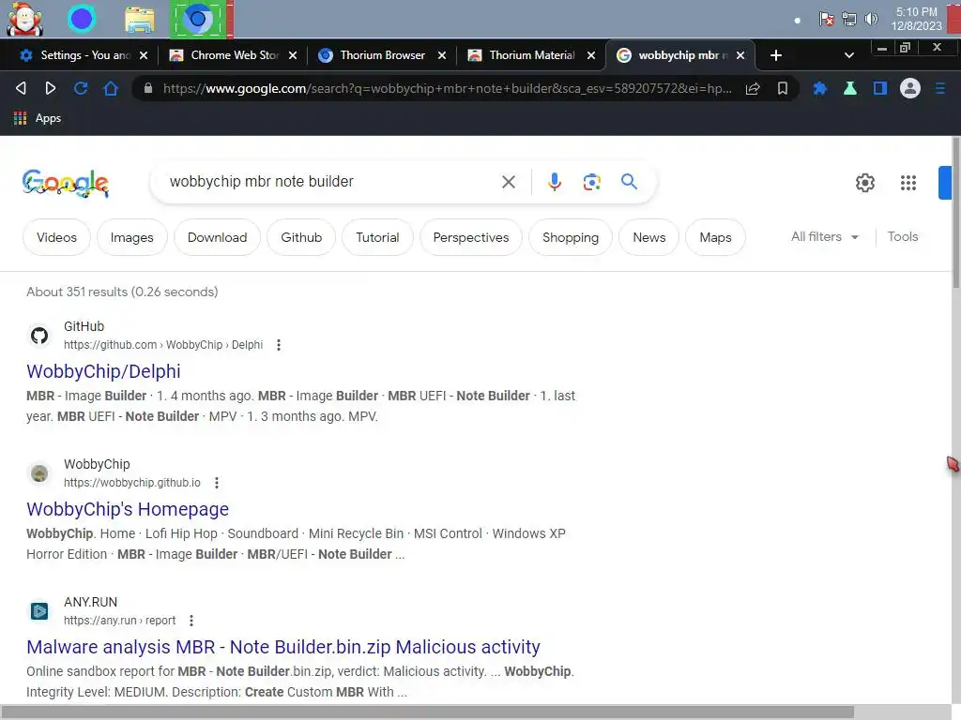The image size is (961, 720).
Task: Click the Google holiday logo
Action: pyautogui.click(x=66, y=183)
